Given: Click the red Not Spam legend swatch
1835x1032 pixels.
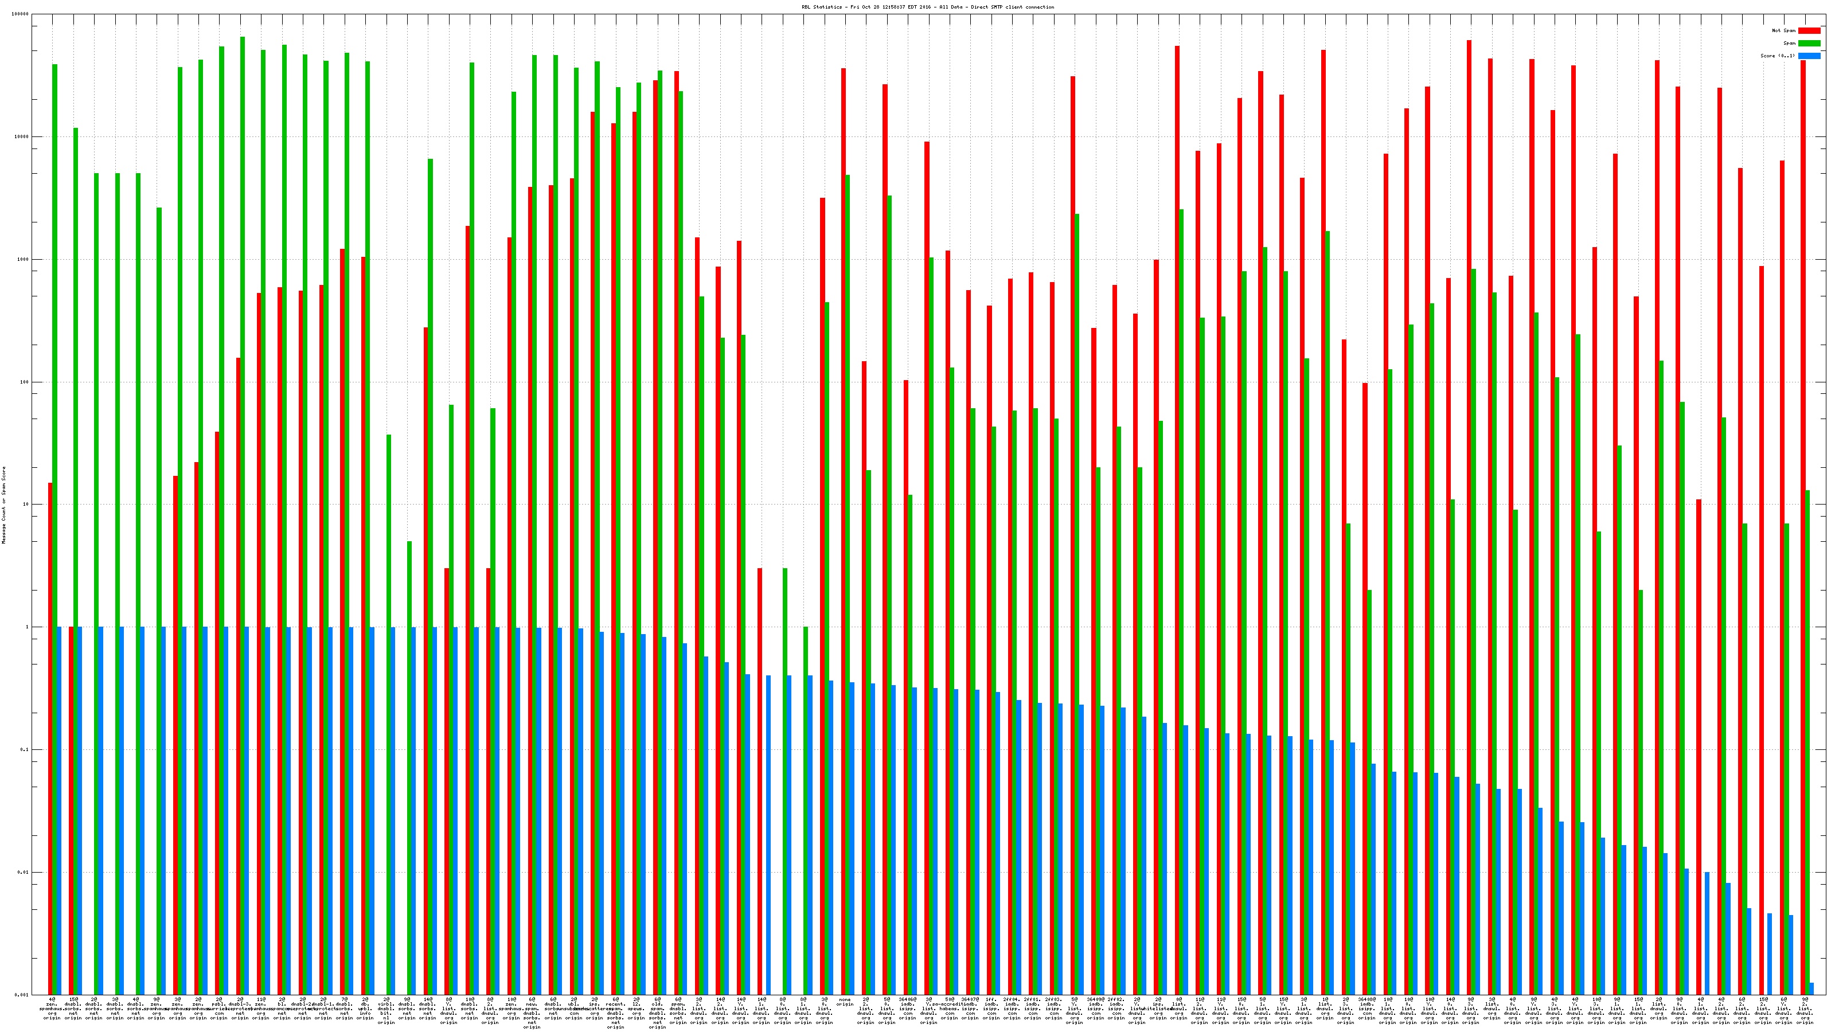Looking at the screenshot, I should pos(1809,30).
